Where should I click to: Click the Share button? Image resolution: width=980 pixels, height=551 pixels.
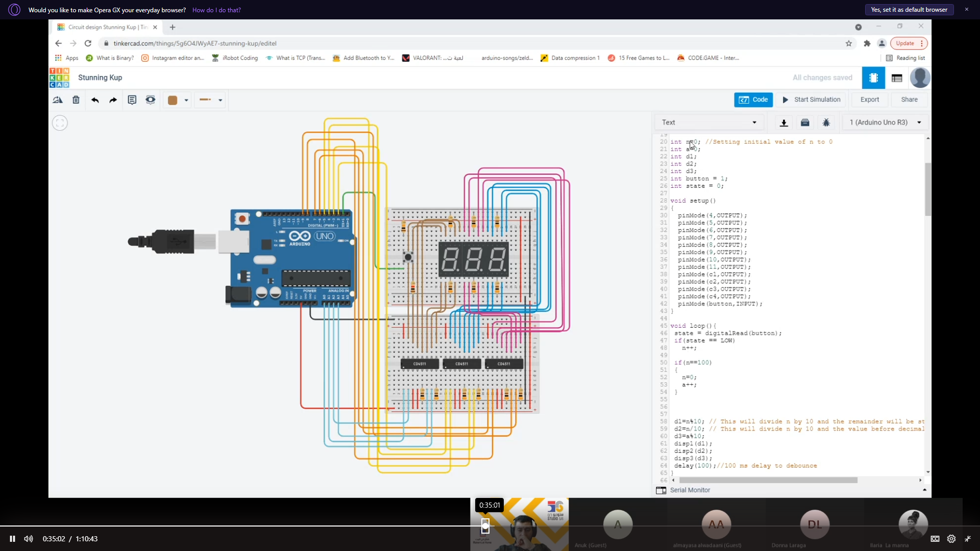click(909, 99)
